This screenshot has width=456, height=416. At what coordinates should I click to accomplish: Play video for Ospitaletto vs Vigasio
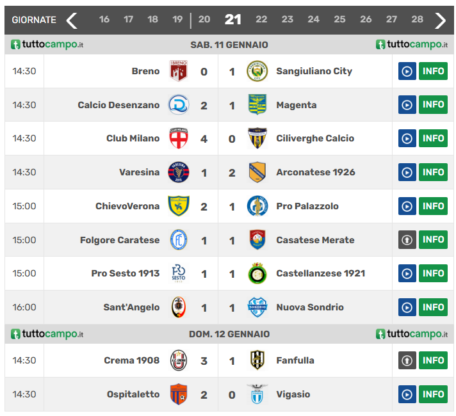pos(407,394)
